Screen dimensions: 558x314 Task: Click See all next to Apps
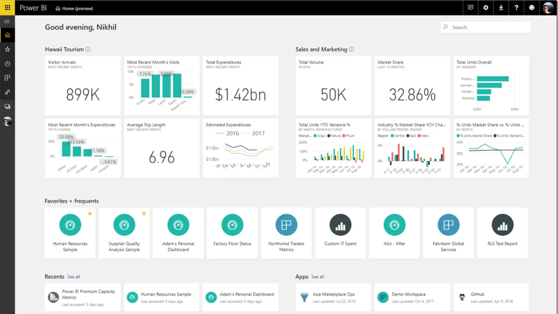[318, 277]
